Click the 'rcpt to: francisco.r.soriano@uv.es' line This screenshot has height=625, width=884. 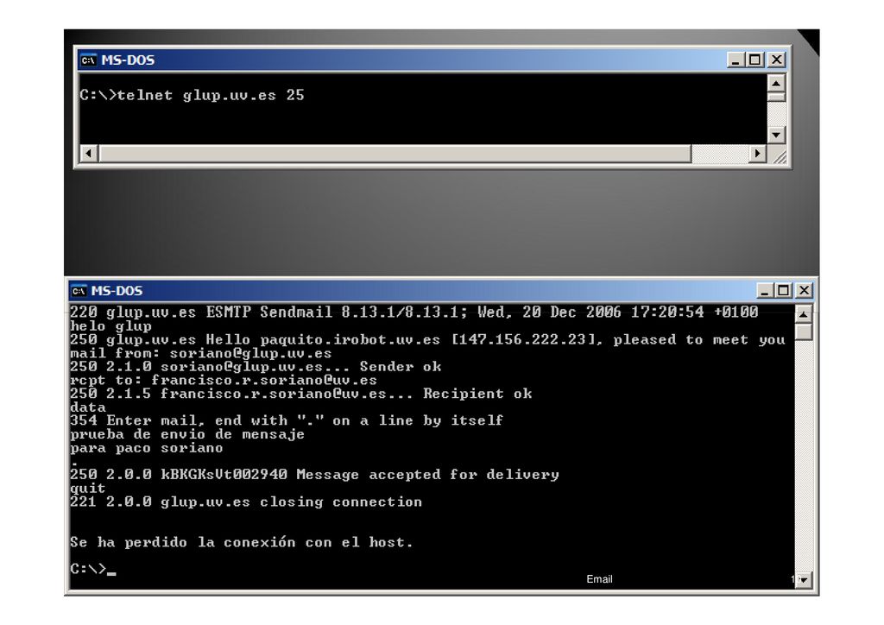click(224, 381)
